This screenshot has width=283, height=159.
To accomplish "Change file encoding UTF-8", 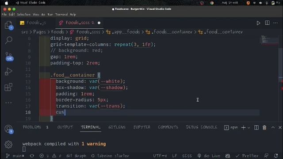I will pos(160,156).
